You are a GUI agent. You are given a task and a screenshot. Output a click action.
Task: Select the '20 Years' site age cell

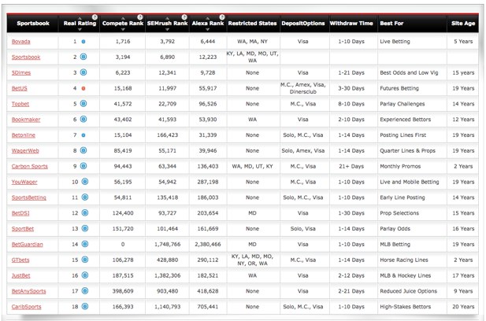(463, 307)
